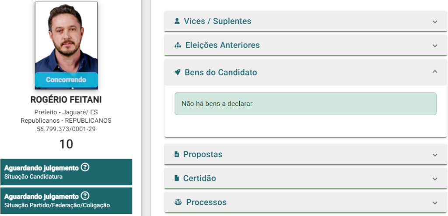Viewport: 448px width, 216px height.
Task: Expand Certidão section chevron
Action: [435, 179]
